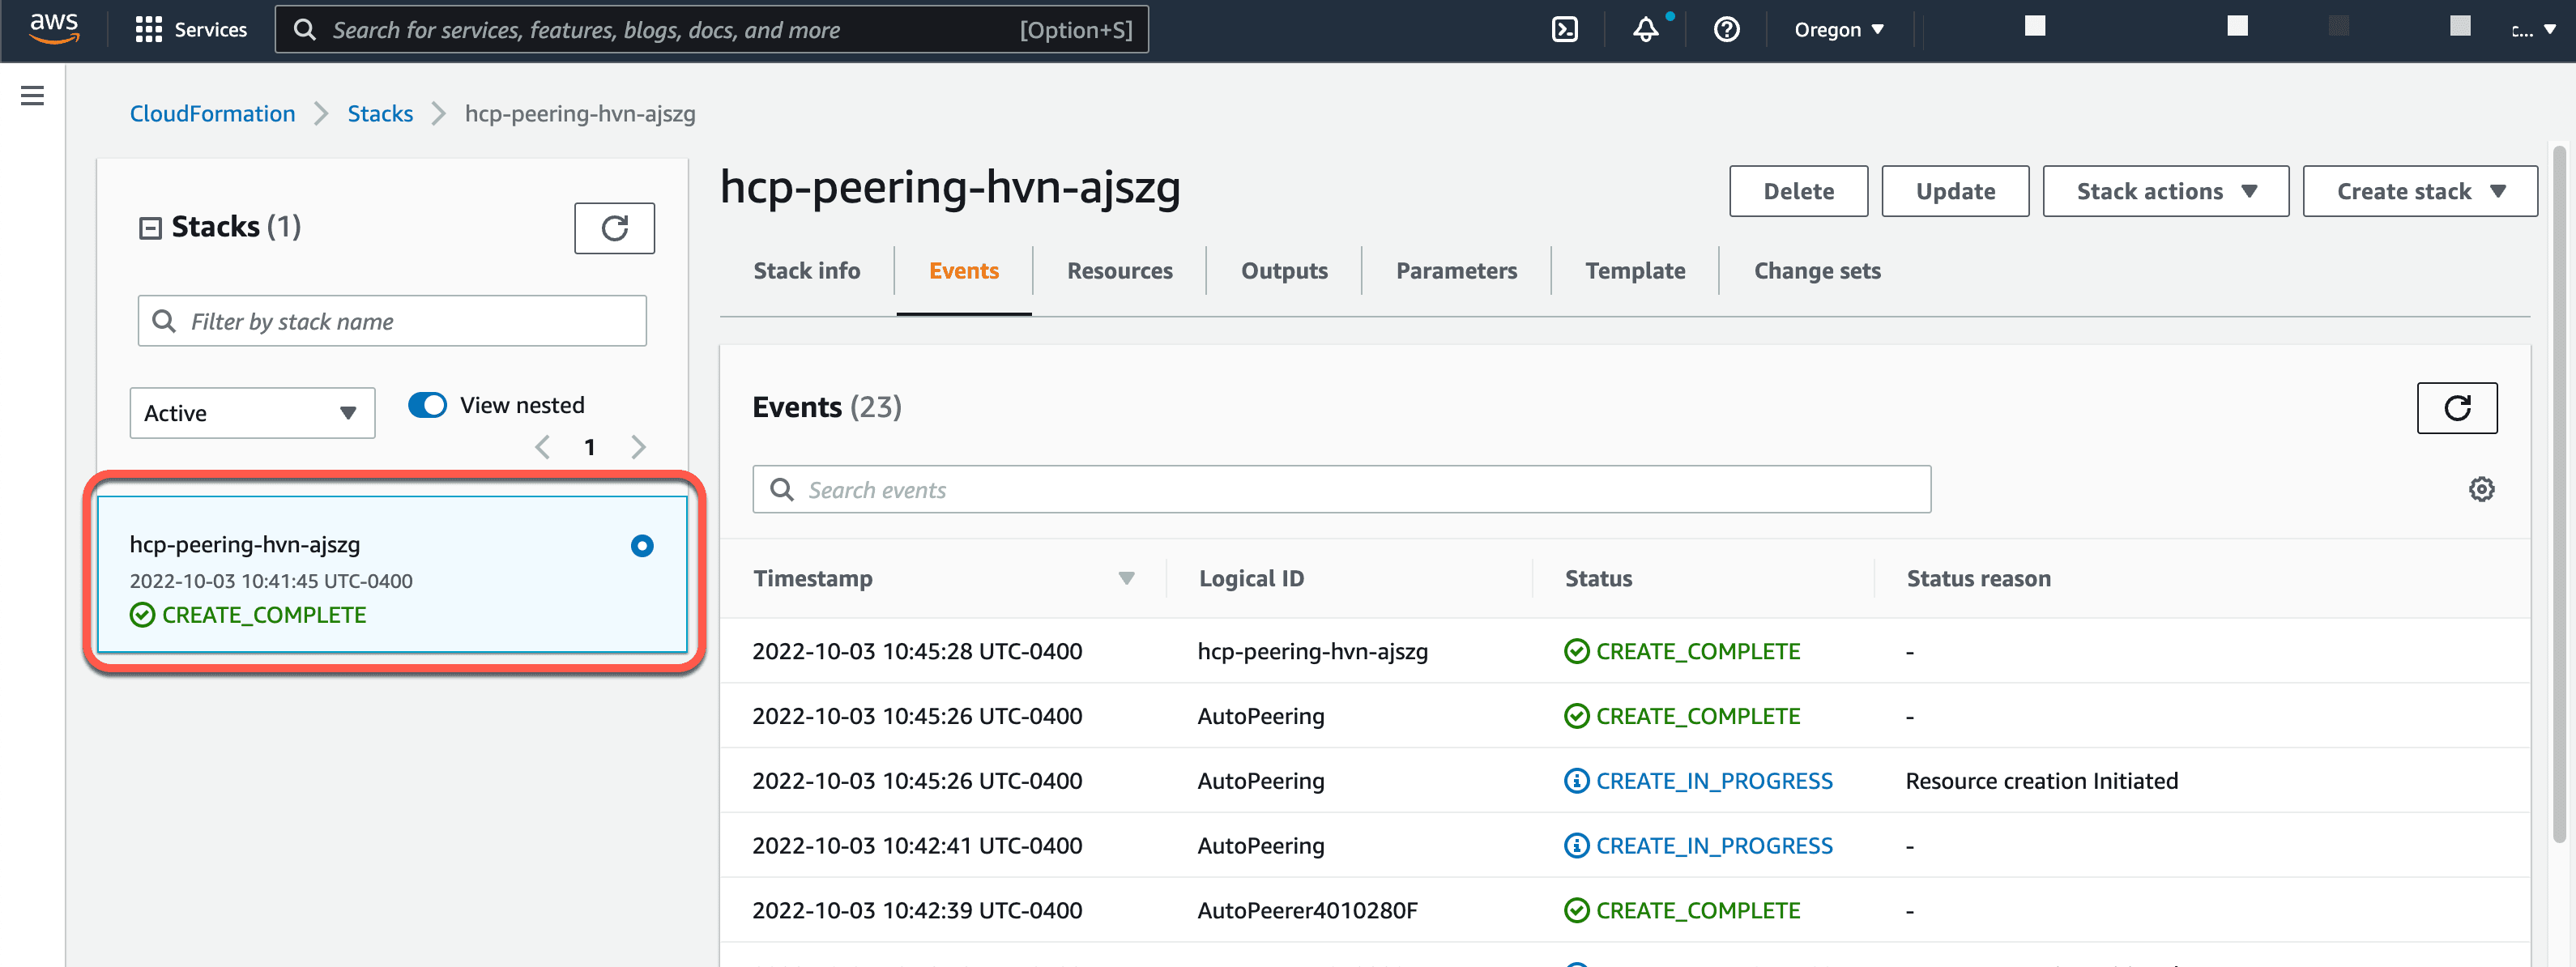The image size is (2576, 967).
Task: Click the page scrollbar on the right
Action: 2559,495
